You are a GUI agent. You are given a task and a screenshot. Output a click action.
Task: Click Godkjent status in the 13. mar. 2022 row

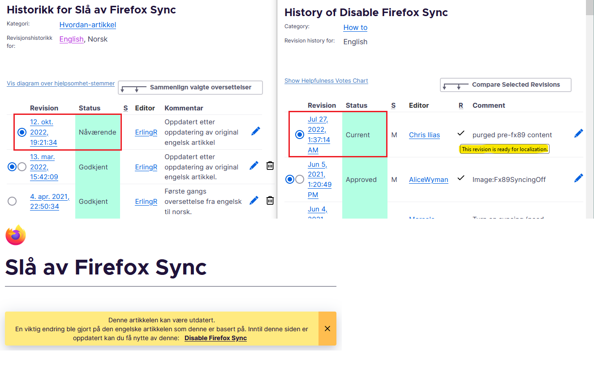click(x=98, y=167)
